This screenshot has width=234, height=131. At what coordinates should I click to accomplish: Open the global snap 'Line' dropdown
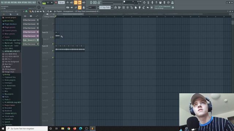[x=92, y=7]
